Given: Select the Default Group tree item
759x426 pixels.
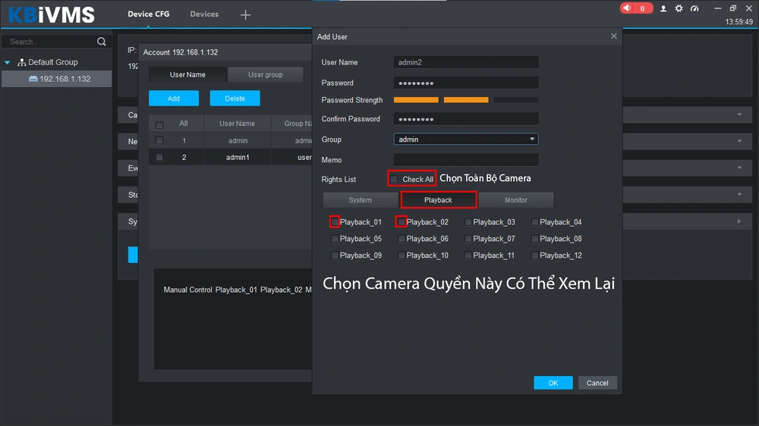Looking at the screenshot, I should tap(53, 62).
